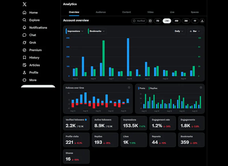The width and height of the screenshot is (228, 166).
Task: Click the More circle icon
Action: click(x=25, y=80)
